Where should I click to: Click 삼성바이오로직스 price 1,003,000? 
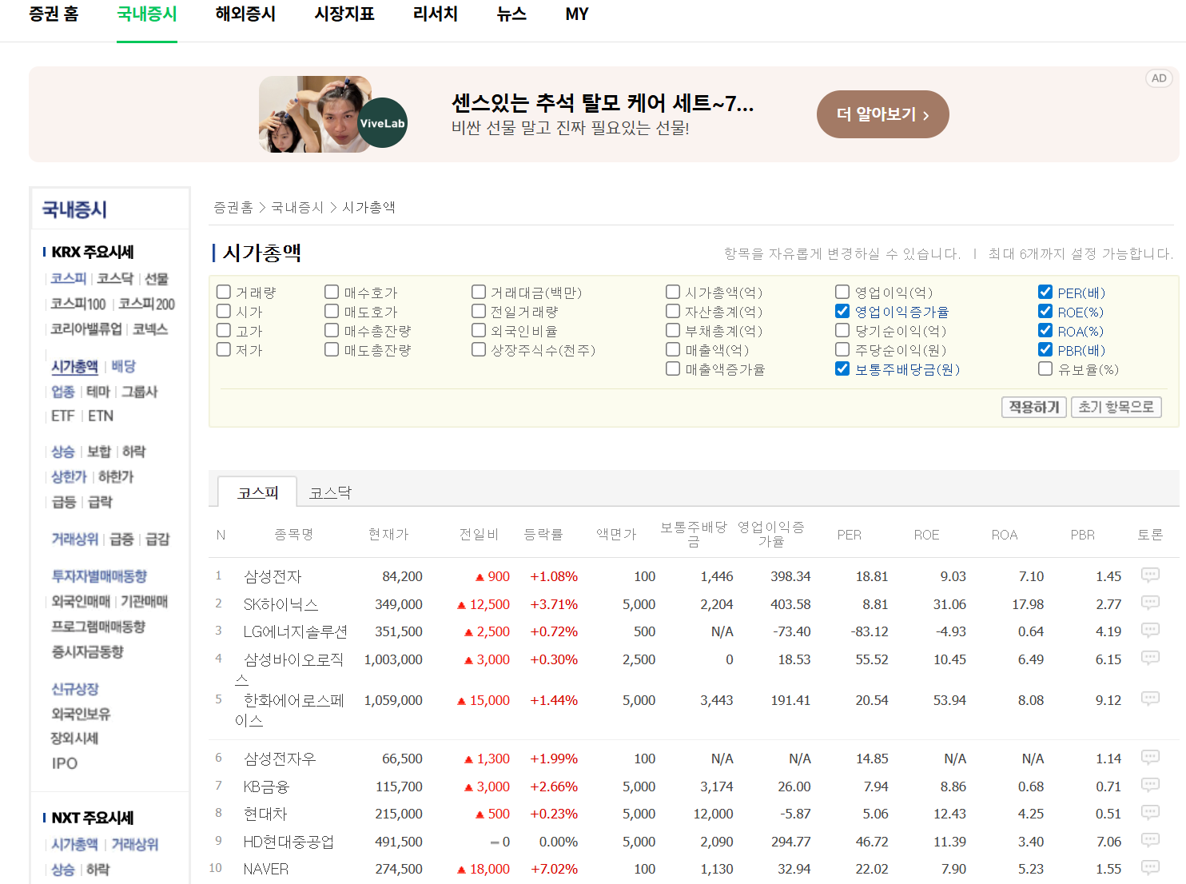point(393,659)
